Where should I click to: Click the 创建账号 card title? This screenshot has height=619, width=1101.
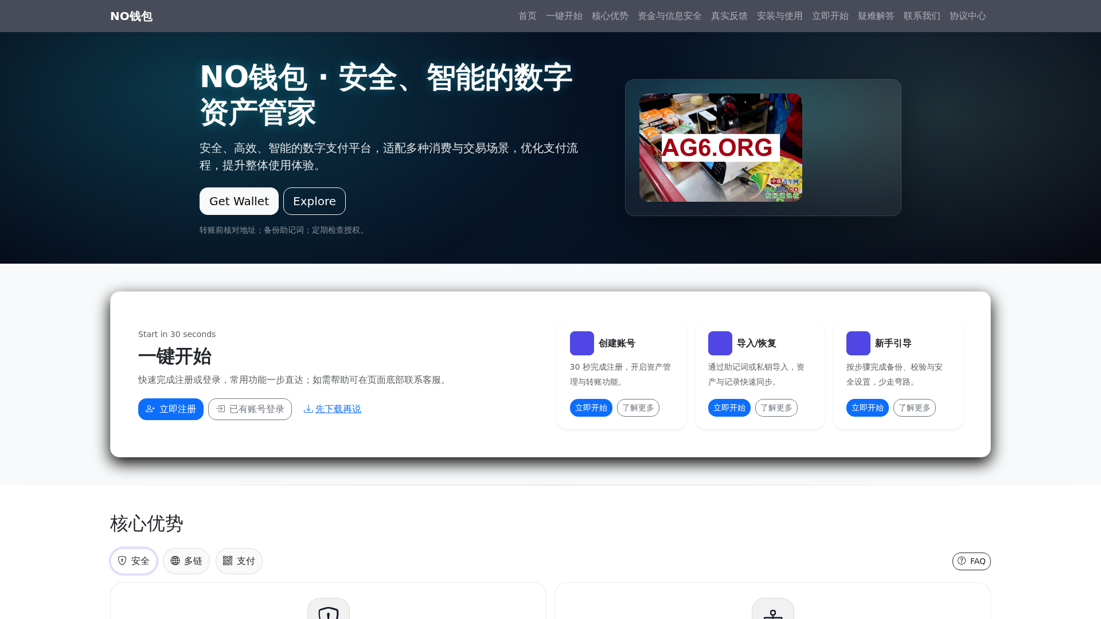pyautogui.click(x=617, y=343)
